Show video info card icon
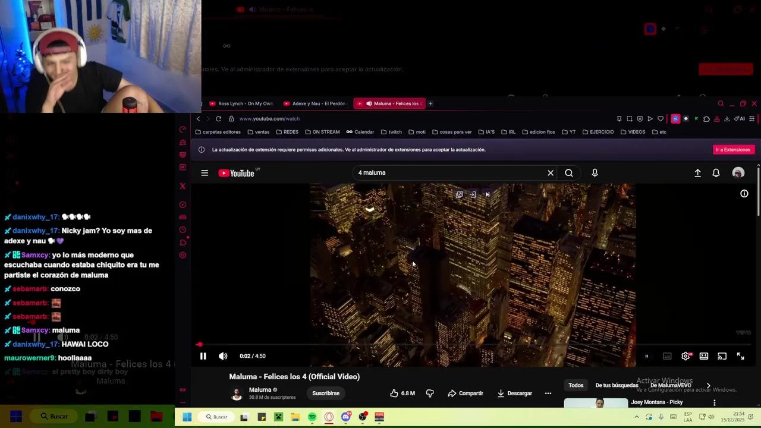 point(744,194)
